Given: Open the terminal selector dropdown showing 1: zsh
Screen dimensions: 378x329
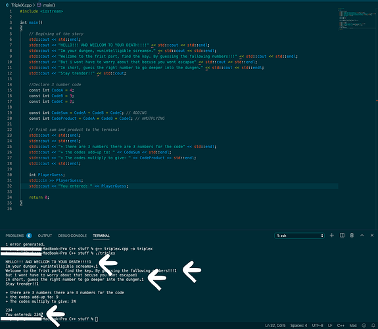Looking at the screenshot, I should point(299,236).
